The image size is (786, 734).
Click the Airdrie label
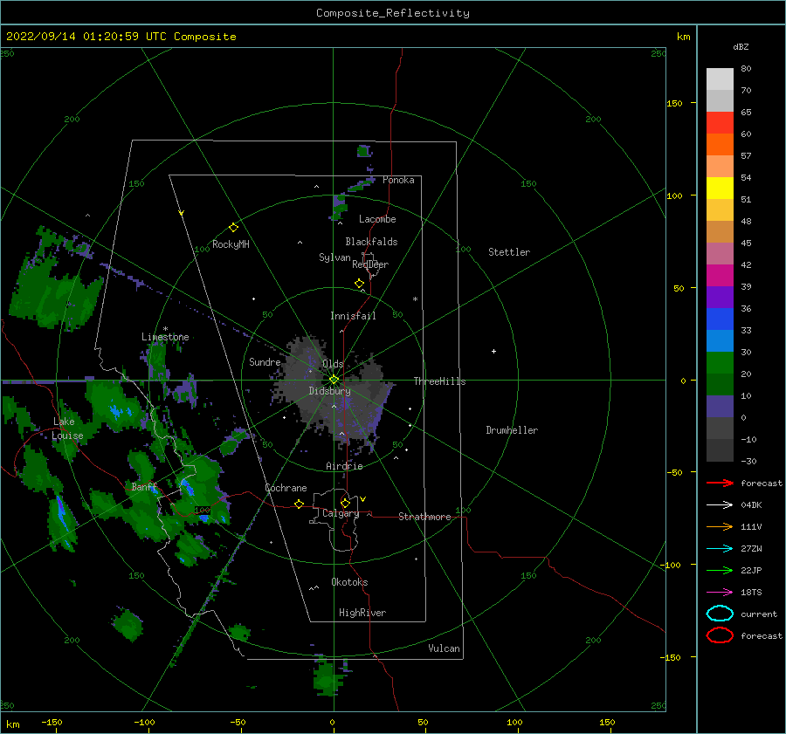(x=344, y=466)
